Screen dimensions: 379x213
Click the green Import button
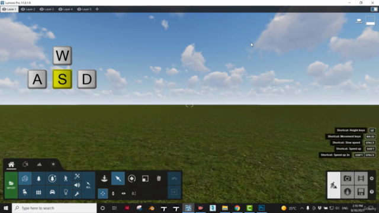pyautogui.click(x=11, y=185)
